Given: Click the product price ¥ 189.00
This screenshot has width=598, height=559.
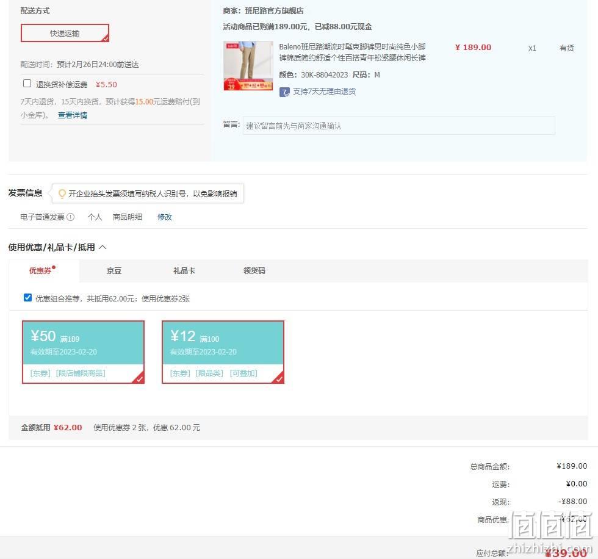Looking at the screenshot, I should 473,47.
